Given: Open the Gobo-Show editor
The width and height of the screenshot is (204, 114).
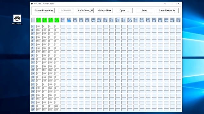Looking at the screenshot, I should (x=105, y=10).
